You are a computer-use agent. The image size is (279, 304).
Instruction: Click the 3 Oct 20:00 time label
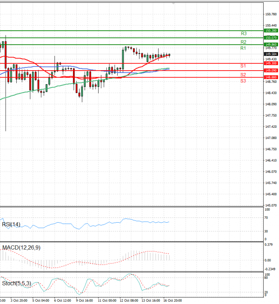pyautogui.click(x=19, y=300)
